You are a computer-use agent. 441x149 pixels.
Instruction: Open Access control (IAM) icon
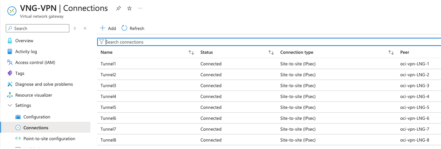[x=10, y=62]
